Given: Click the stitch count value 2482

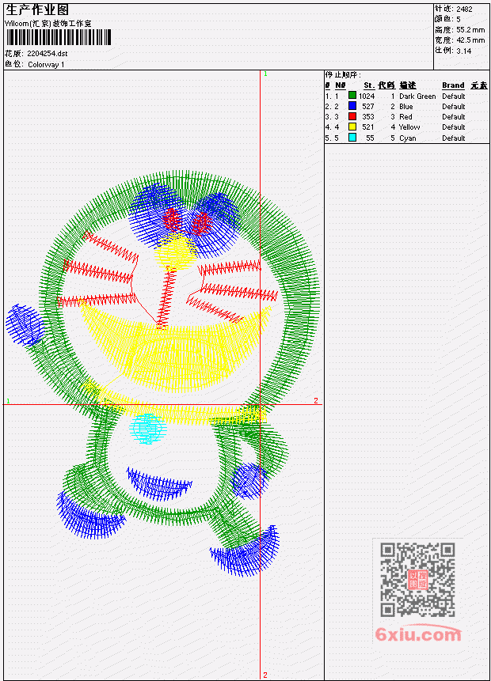Looking at the screenshot, I should pos(464,9).
